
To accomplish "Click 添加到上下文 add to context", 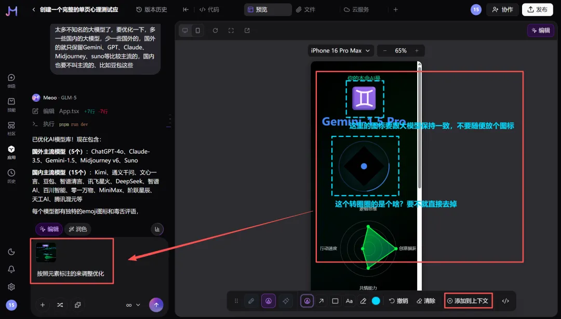I will pyautogui.click(x=468, y=301).
